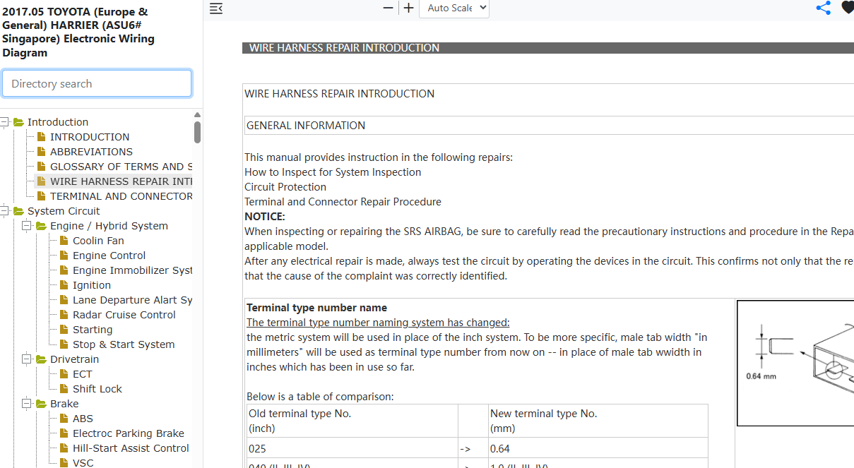Open Hill-Start Assist Control entry

coord(131,448)
